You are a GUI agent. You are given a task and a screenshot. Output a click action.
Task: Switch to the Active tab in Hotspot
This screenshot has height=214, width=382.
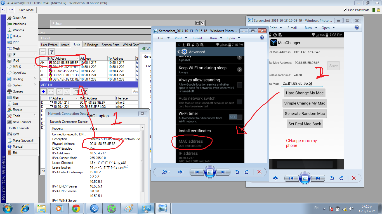coord(65,45)
